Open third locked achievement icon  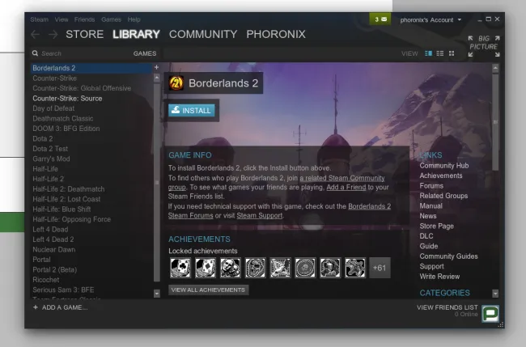[230, 268]
